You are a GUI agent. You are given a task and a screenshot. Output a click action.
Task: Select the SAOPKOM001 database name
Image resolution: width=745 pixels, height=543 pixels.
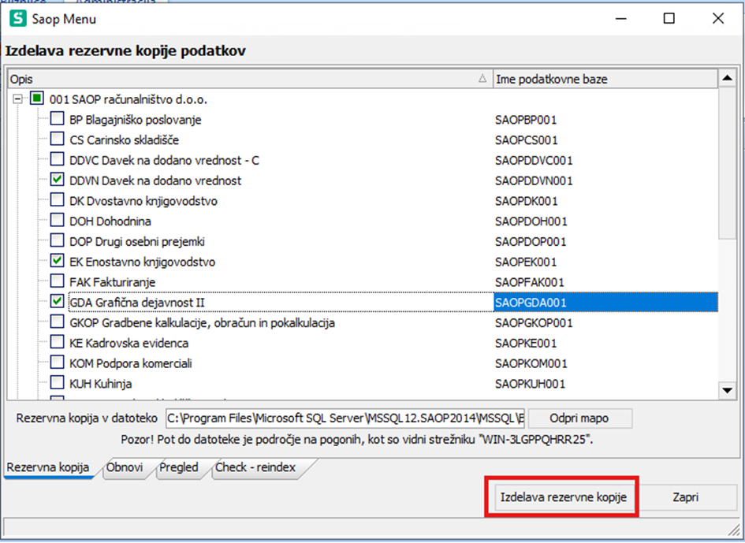[x=531, y=363]
